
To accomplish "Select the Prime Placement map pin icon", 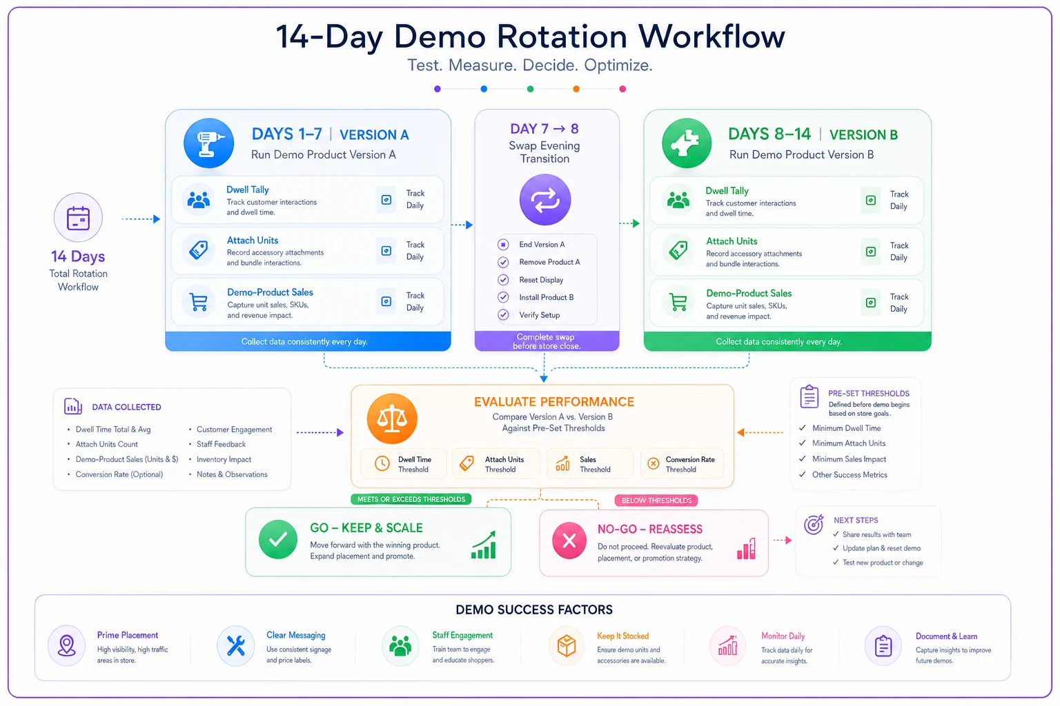I will click(x=67, y=646).
